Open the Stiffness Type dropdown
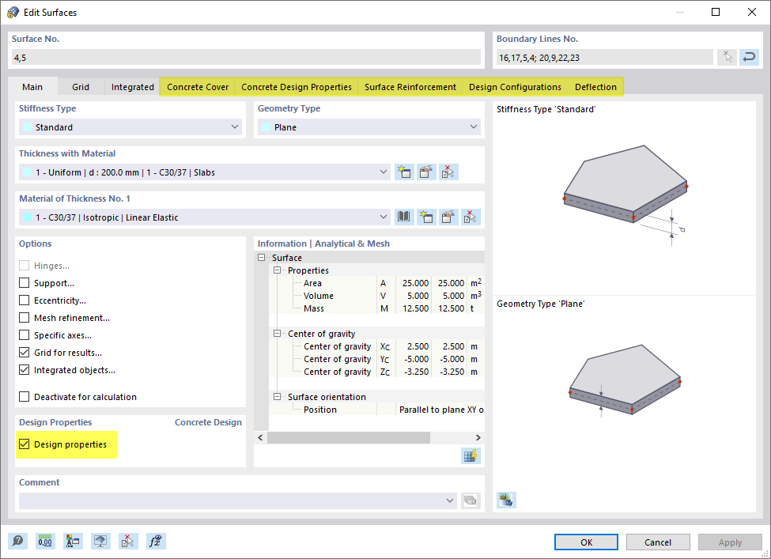Viewport: 771px width, 559px height. tap(234, 127)
